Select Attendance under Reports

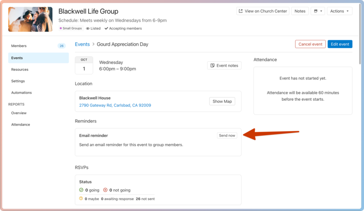(20, 124)
